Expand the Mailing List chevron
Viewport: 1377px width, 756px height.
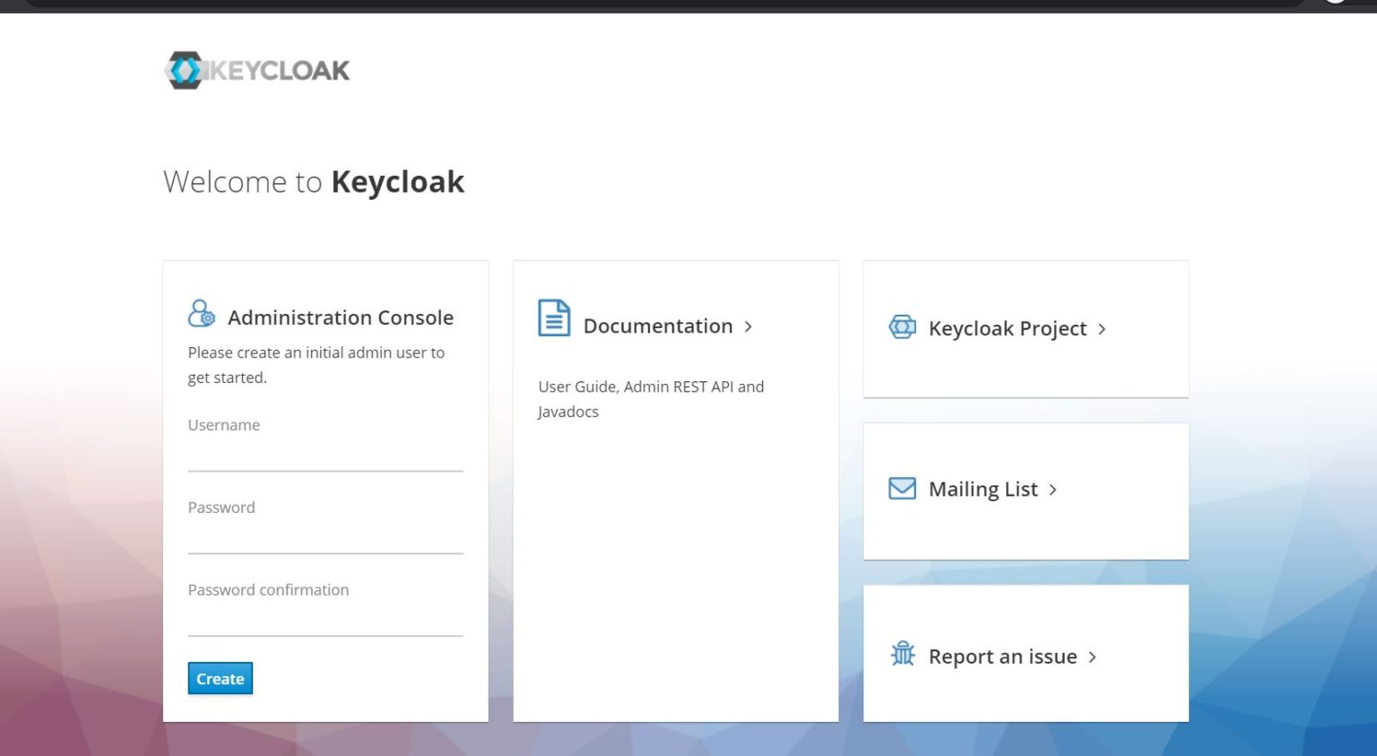pyautogui.click(x=1052, y=490)
